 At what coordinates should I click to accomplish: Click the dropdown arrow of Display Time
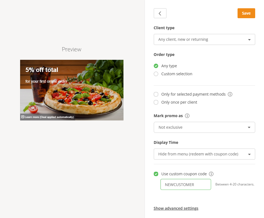[249, 154]
